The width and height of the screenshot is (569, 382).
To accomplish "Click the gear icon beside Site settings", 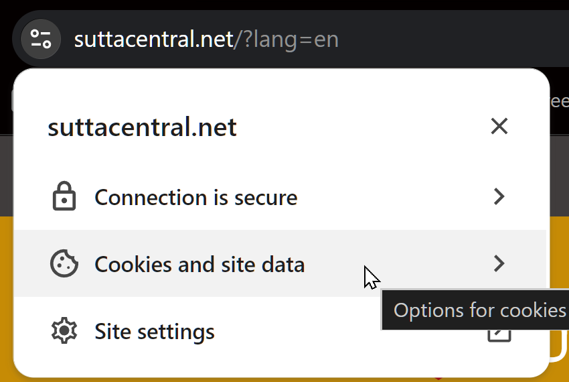I will tap(64, 331).
